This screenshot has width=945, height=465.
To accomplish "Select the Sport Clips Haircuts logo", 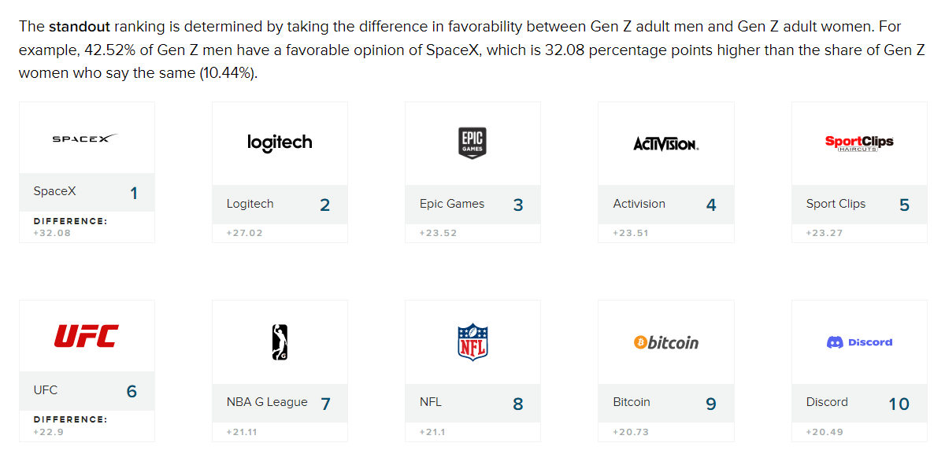I will (x=859, y=142).
